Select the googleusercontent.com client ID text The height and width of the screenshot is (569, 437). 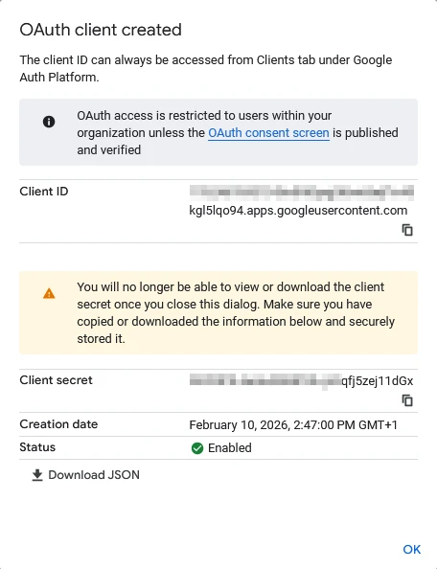[298, 211]
